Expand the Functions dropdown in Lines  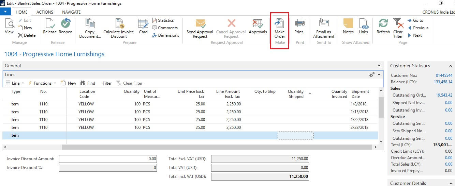point(42,83)
